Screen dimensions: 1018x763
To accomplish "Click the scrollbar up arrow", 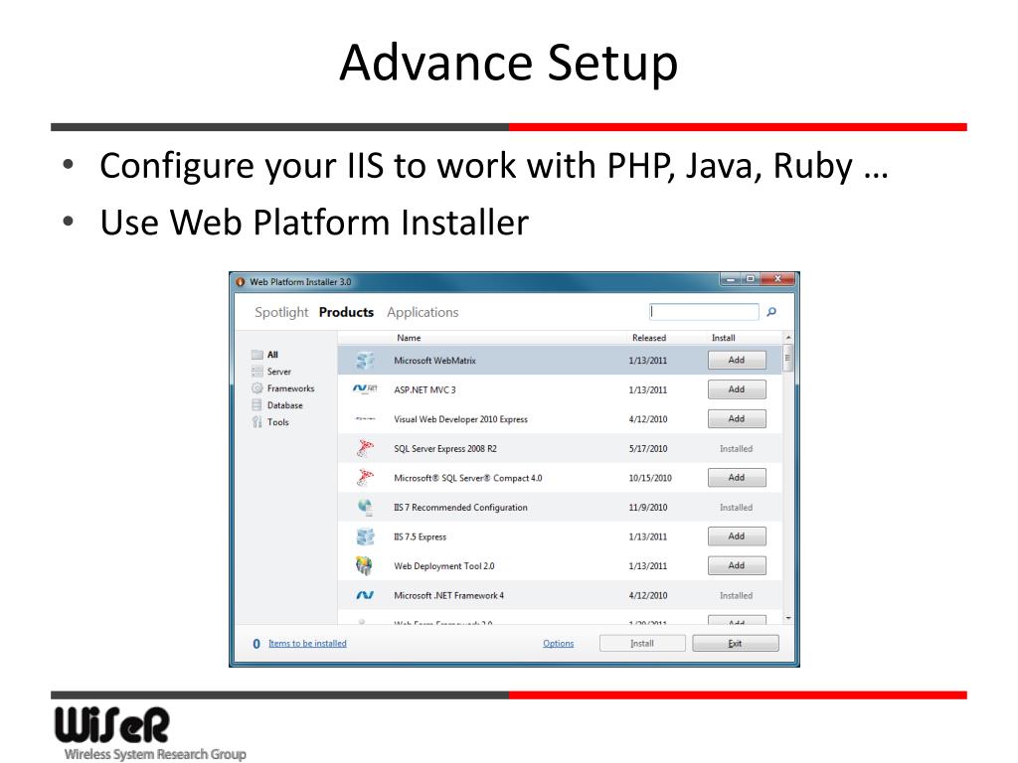I will [x=788, y=338].
